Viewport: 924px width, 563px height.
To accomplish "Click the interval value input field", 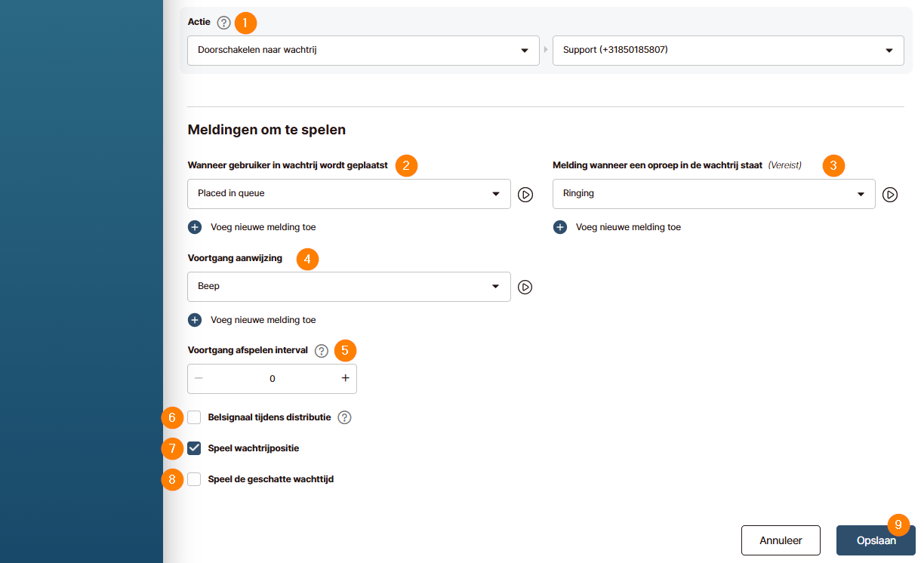I will 273,379.
